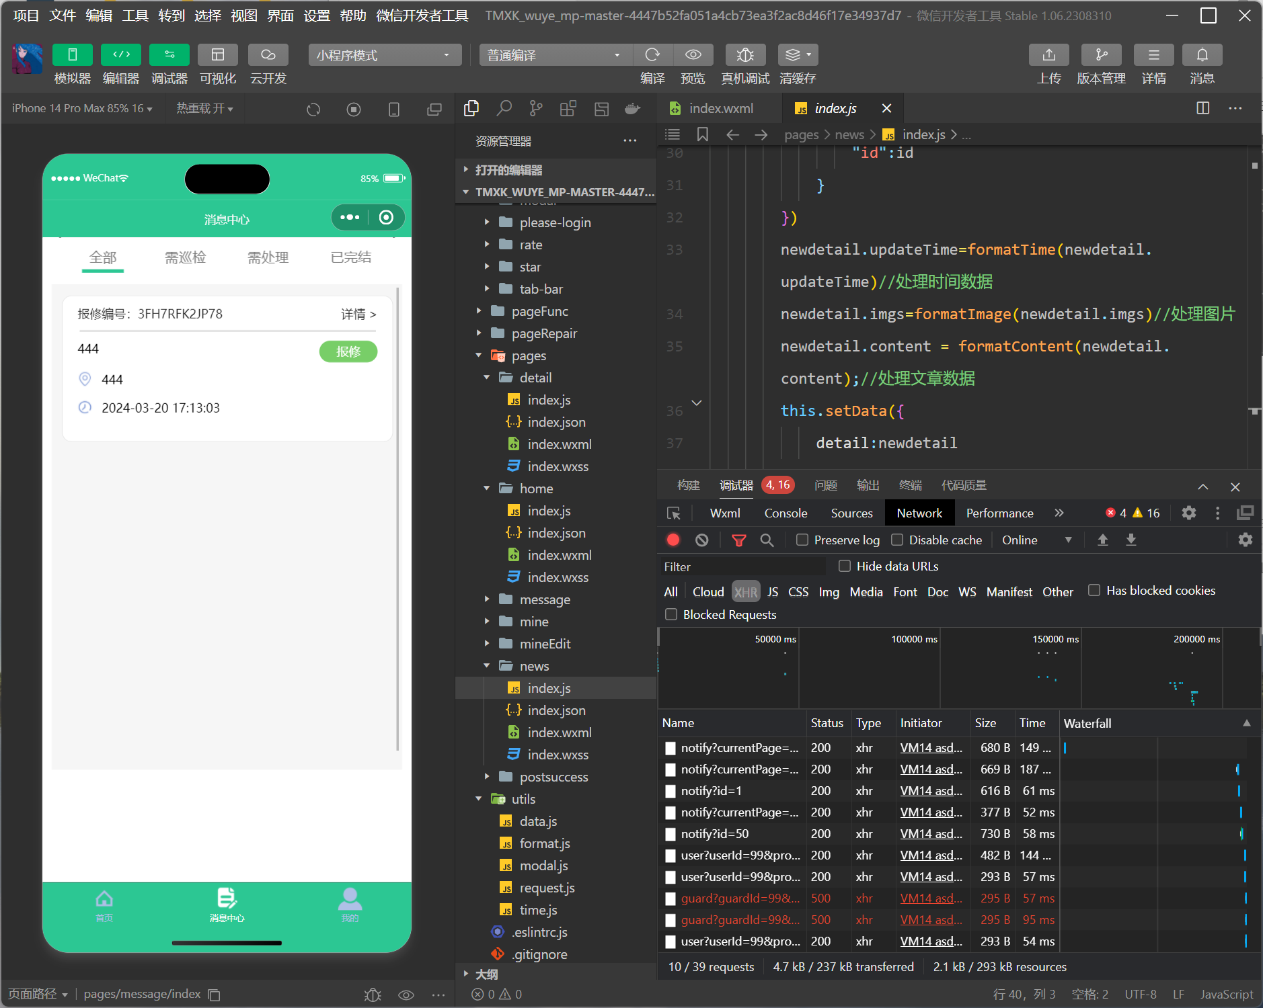Click the Upload (上传) button

click(1049, 54)
